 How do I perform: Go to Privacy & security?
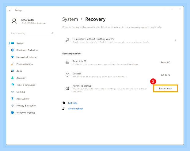(26, 106)
